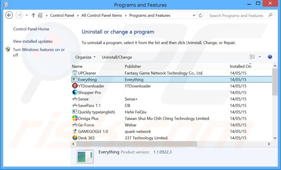Click the Windows features shield icon
Viewport: 281px width, 170px height.
[x=8, y=49]
